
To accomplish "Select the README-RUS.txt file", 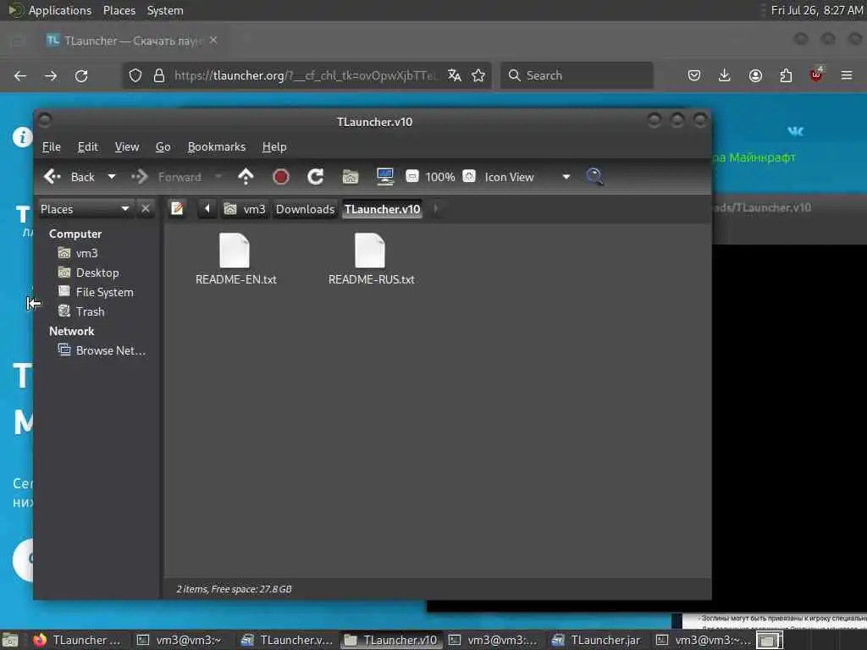I will (371, 259).
